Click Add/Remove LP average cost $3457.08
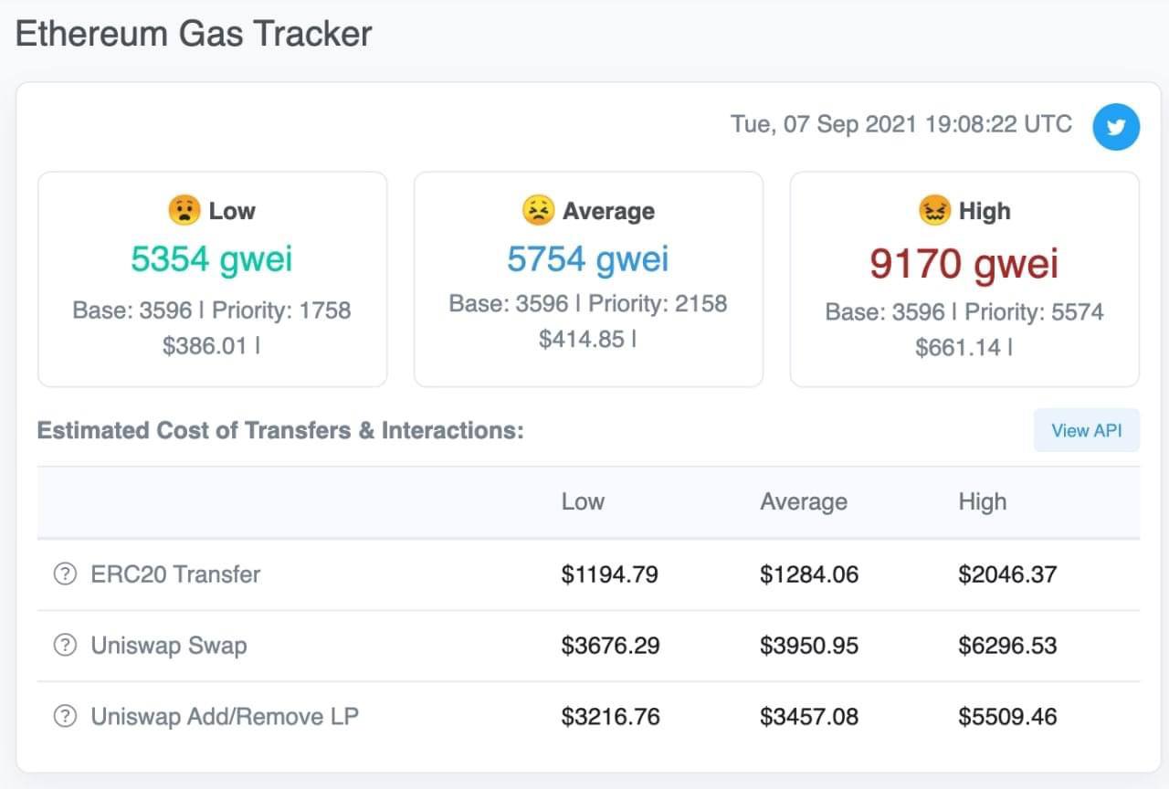 [x=809, y=717]
